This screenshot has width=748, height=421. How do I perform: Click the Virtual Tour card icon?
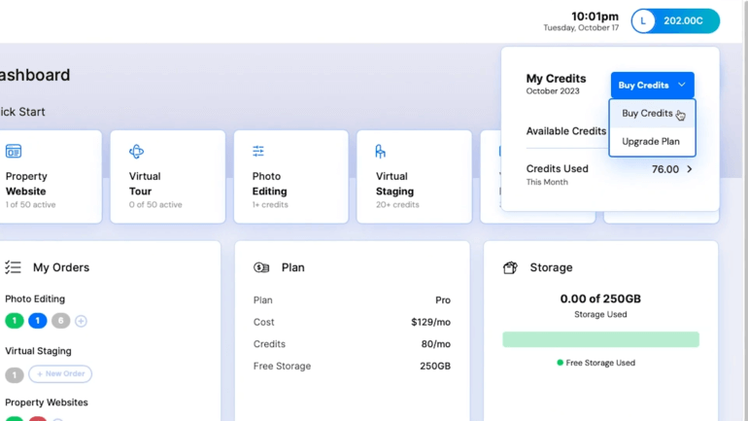136,152
